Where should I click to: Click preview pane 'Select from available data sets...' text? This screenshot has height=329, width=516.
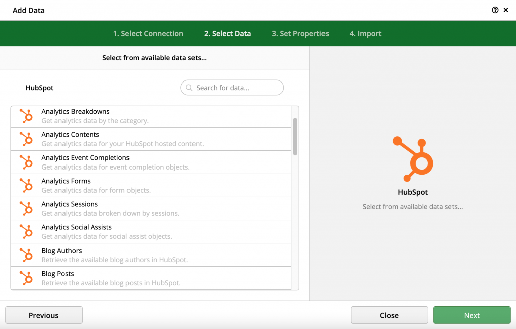point(413,207)
